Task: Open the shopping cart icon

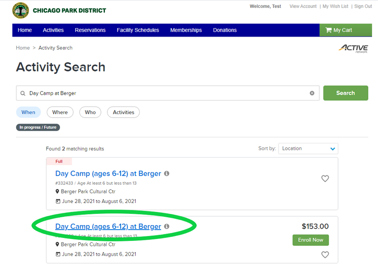Action: click(x=328, y=30)
